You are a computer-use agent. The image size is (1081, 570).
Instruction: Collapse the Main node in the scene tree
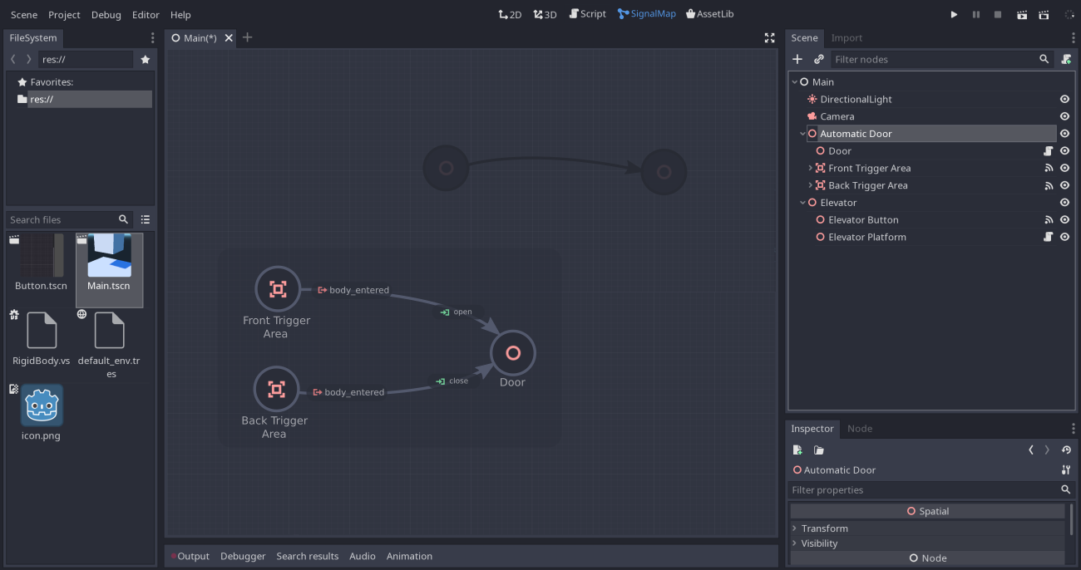coord(794,81)
